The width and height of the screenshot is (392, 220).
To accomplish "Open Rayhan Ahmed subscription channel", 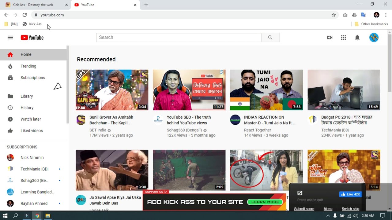I will click(33, 204).
